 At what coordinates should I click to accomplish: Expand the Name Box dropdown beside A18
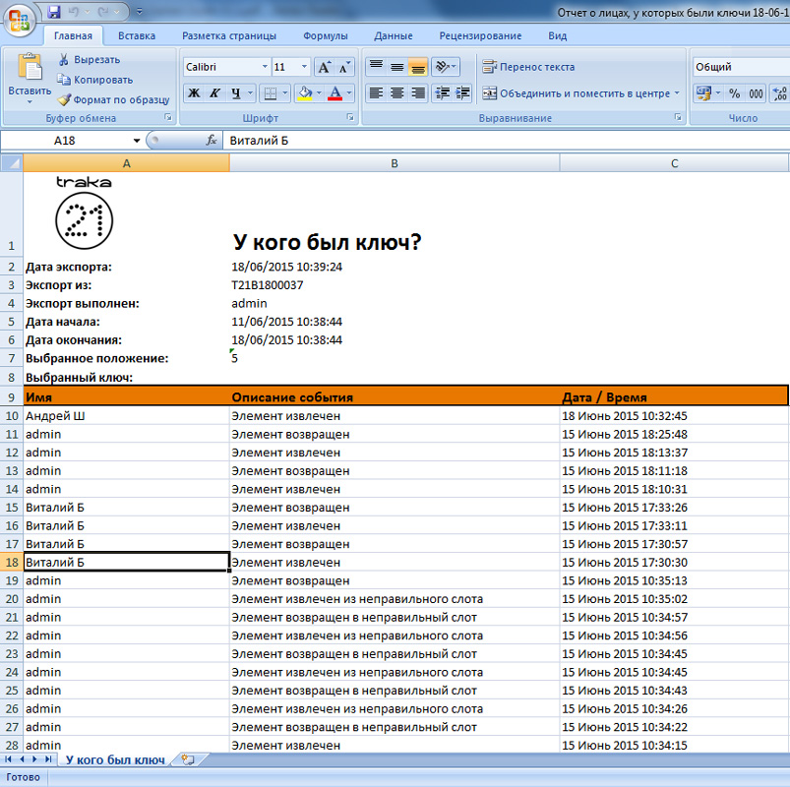click(x=137, y=141)
